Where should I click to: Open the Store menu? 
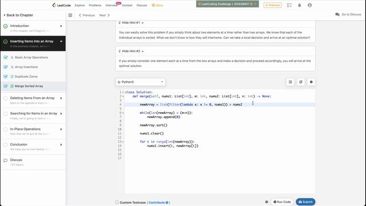(x=157, y=5)
